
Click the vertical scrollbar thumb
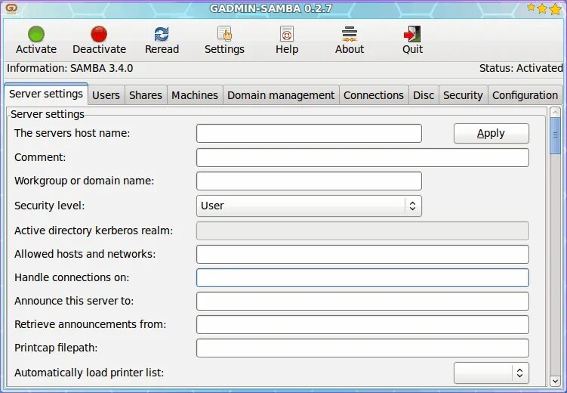(555, 136)
